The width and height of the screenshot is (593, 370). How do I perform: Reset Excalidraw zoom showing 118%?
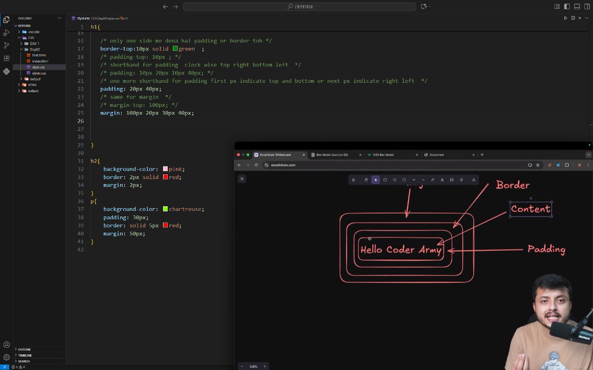pos(254,367)
